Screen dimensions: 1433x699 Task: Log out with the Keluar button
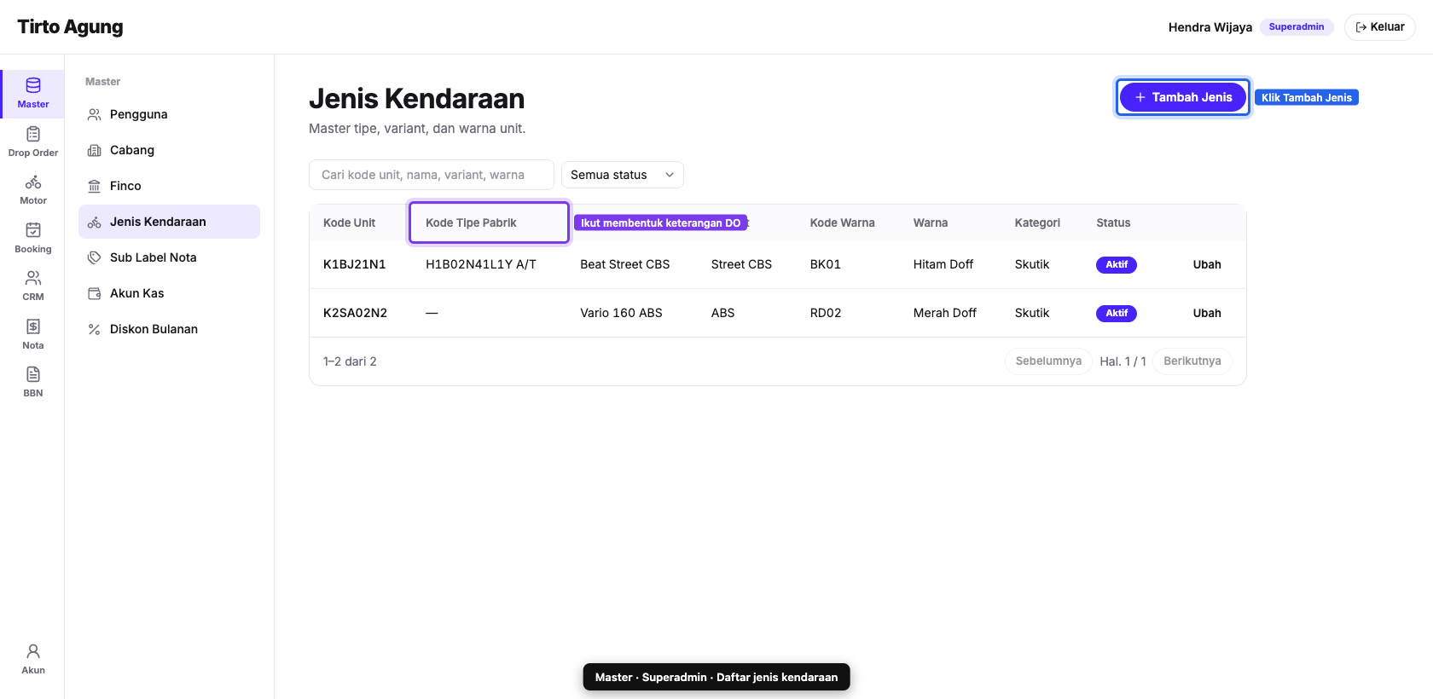click(x=1379, y=27)
